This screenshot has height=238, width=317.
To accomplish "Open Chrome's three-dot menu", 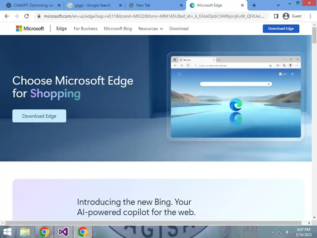I will coord(310,16).
